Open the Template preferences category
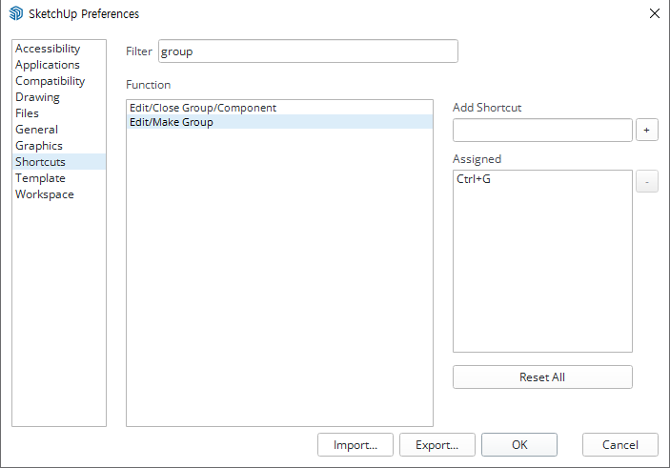Viewport: 670px width, 468px height. 59,178
